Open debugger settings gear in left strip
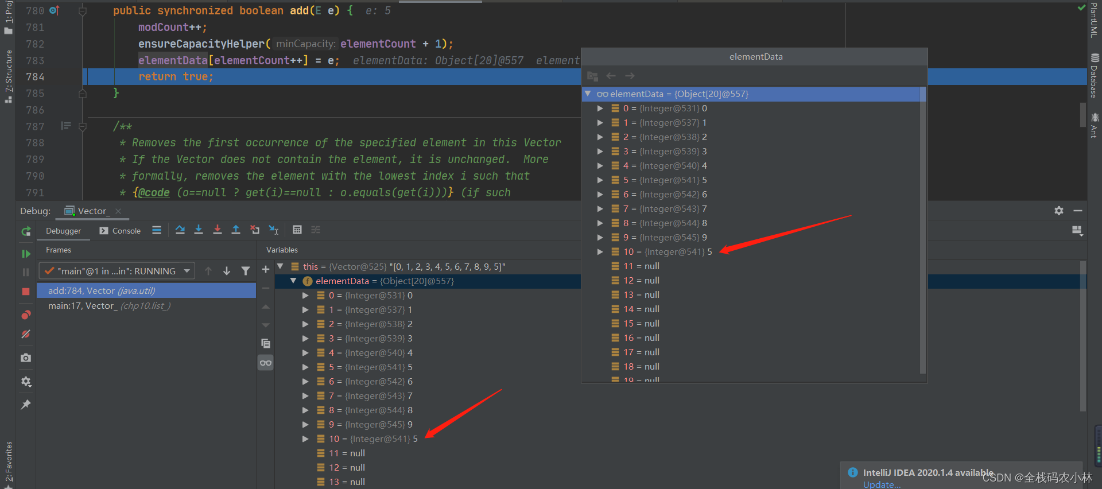The height and width of the screenshot is (489, 1102). point(26,381)
